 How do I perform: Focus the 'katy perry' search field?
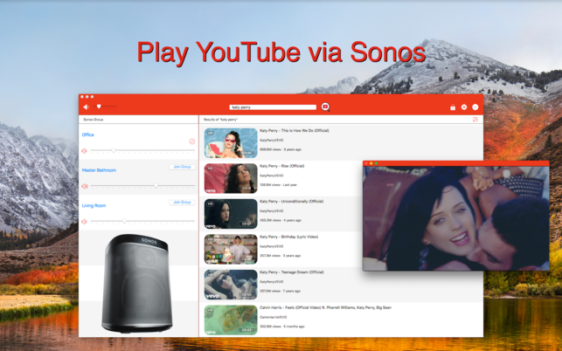(x=273, y=107)
